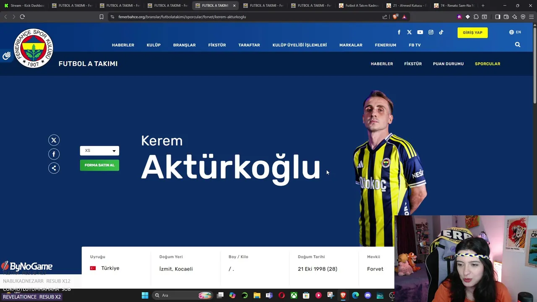Image resolution: width=537 pixels, height=302 pixels.
Task: Switch to Stream - Kick Dashboard tab
Action: [x=24, y=5]
